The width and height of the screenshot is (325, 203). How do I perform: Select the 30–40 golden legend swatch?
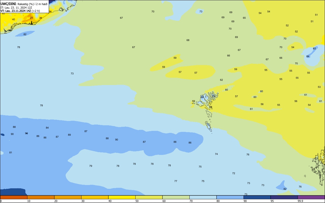click(95, 197)
